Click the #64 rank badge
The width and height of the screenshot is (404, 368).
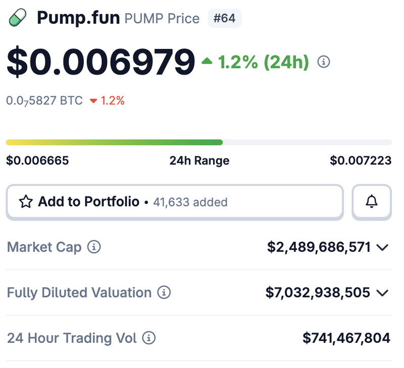[224, 19]
